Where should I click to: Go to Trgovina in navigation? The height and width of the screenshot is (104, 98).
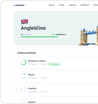pyautogui.click(x=72, y=5)
